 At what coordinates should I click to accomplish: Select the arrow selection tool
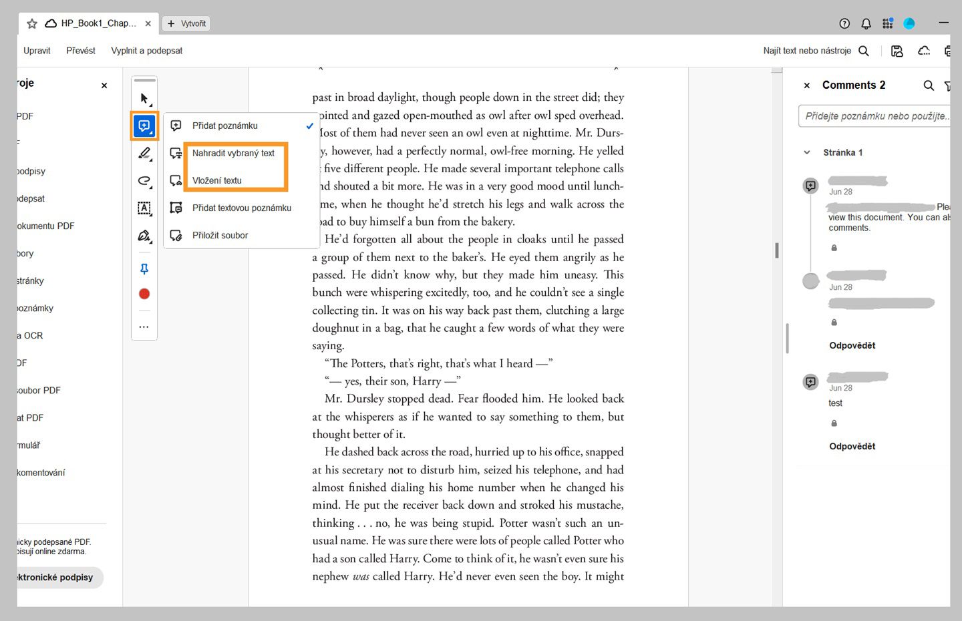[144, 99]
